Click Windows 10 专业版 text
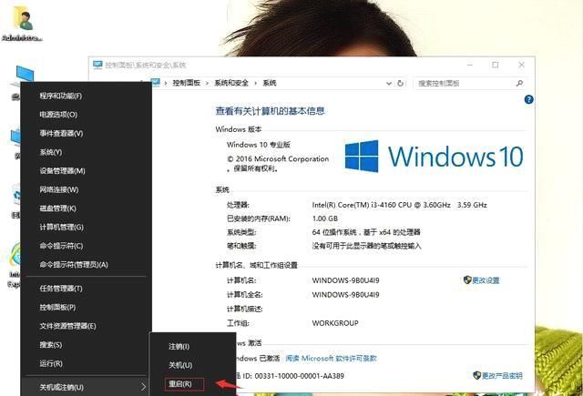 point(259,145)
